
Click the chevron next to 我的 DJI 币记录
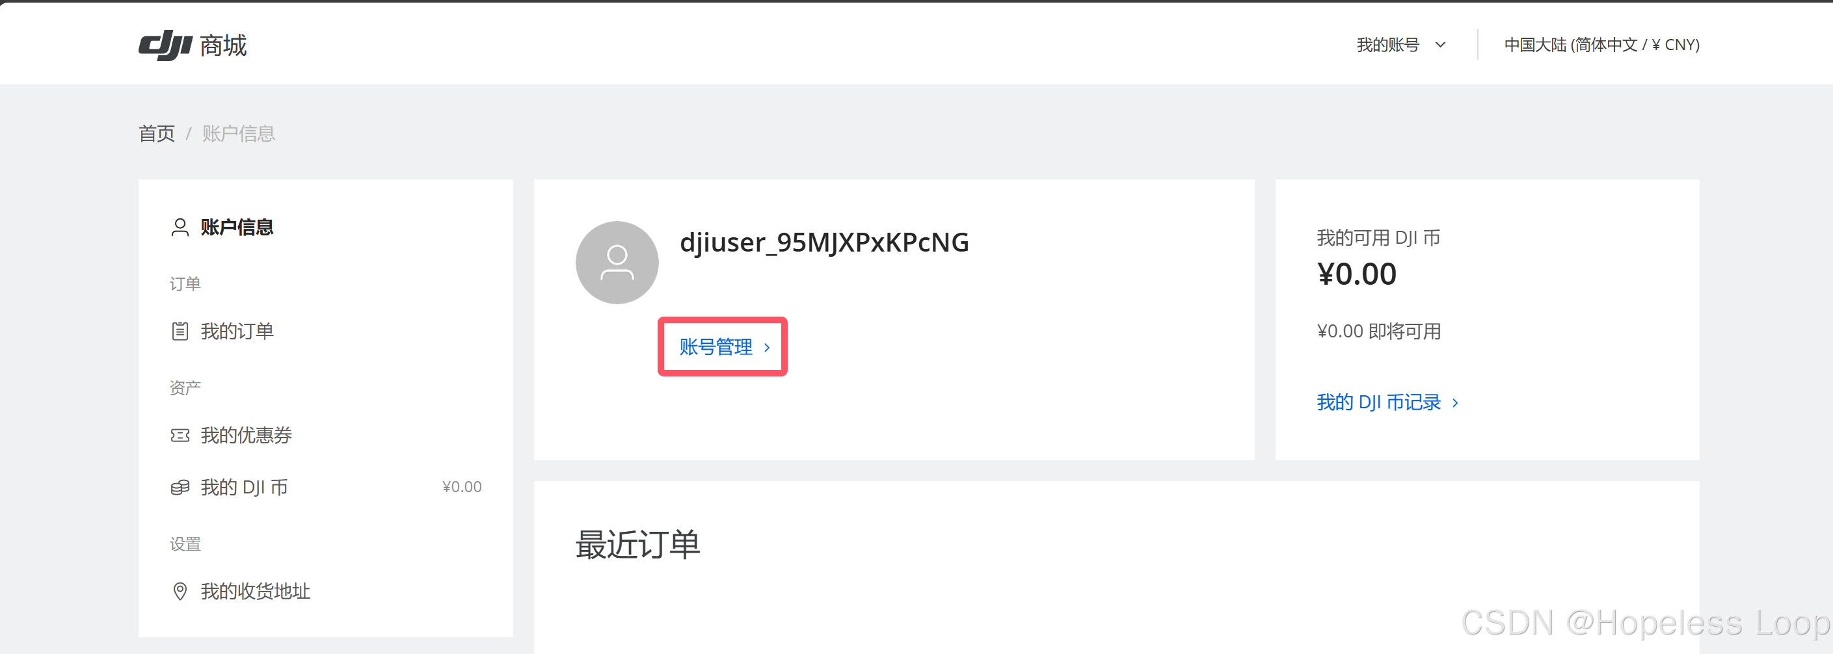[1455, 403]
